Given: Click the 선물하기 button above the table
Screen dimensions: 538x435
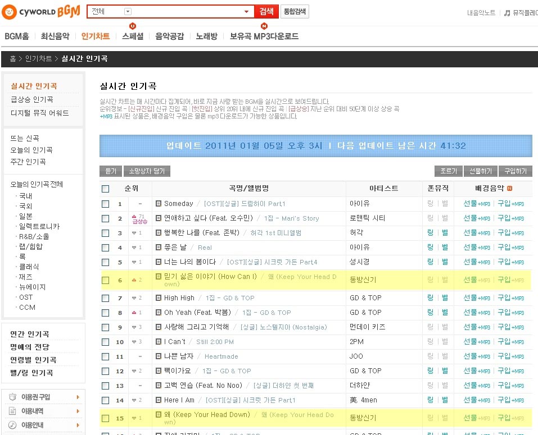Looking at the screenshot, I should tap(480, 171).
